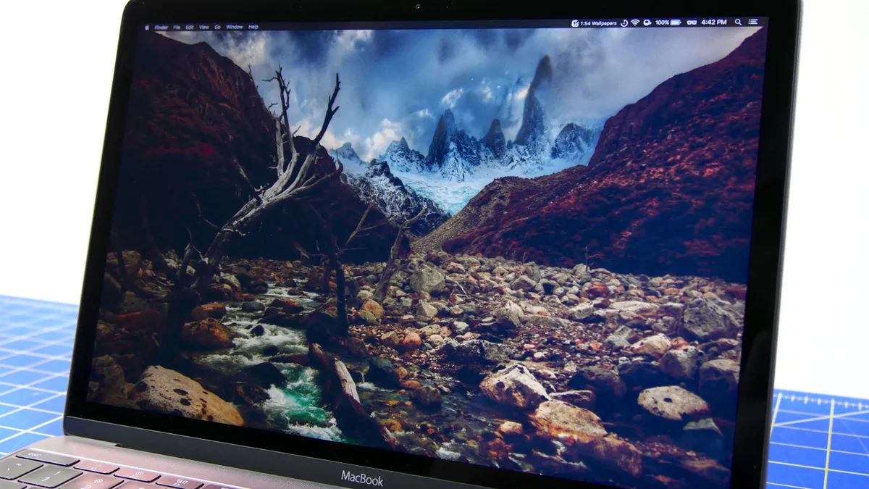Click the 1:54 Wallpapers countdown text

tap(597, 22)
